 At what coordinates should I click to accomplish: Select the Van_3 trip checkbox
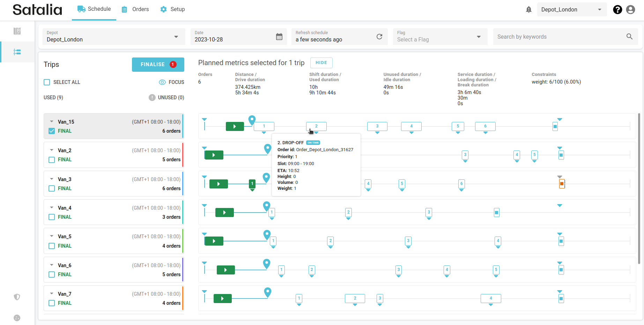pos(52,188)
